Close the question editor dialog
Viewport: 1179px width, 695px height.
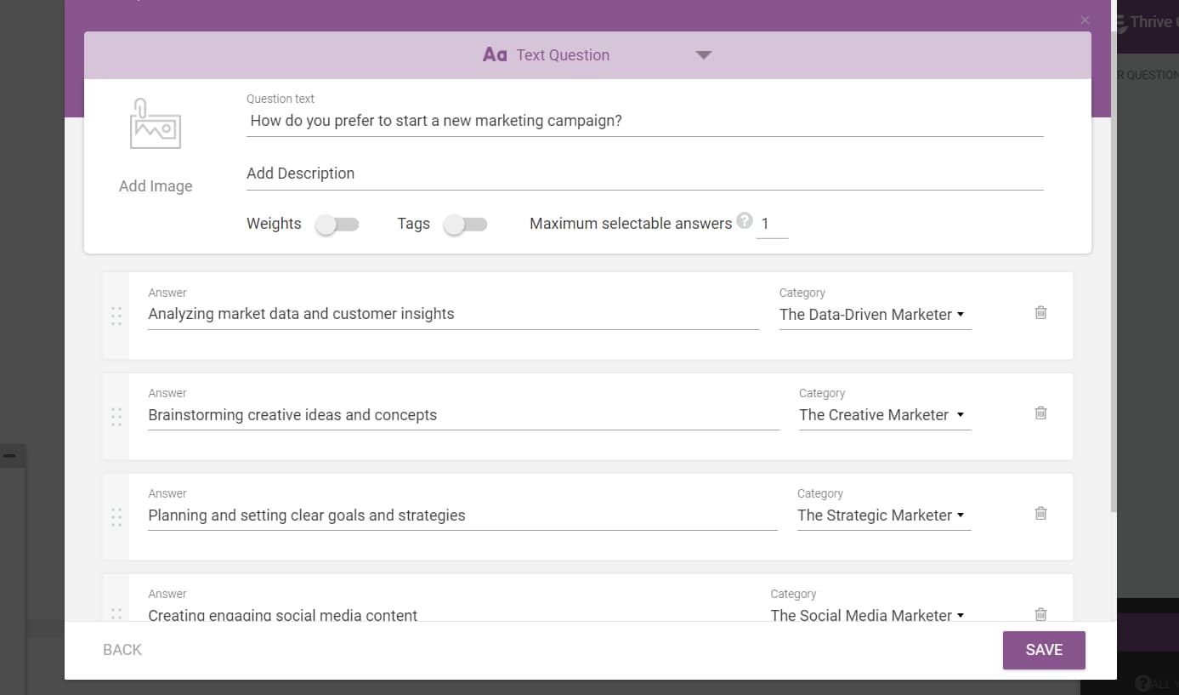pos(1085,20)
